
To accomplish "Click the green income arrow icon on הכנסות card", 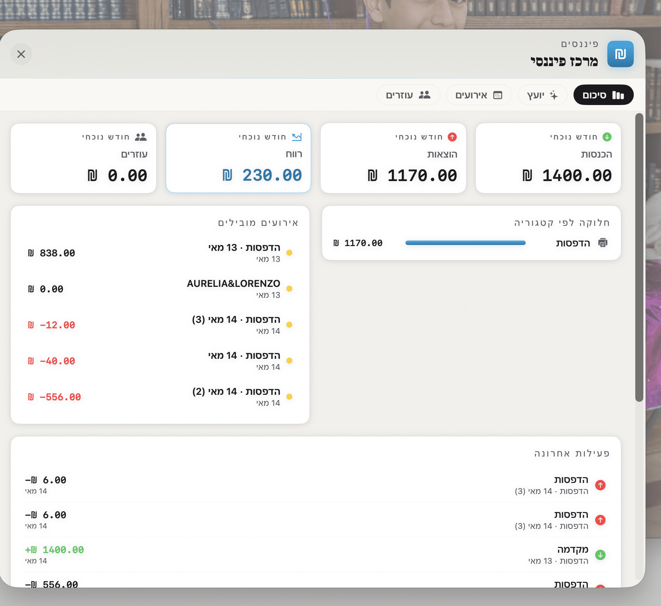I will (x=607, y=137).
